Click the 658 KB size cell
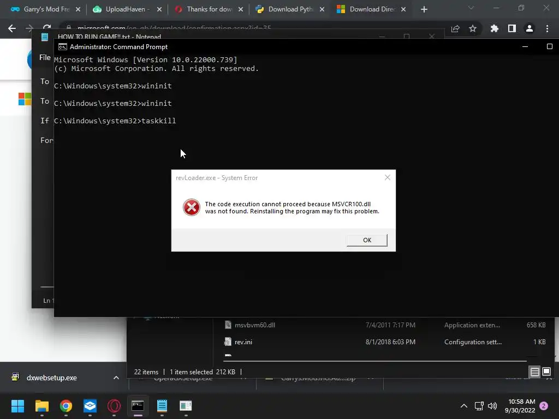 click(x=536, y=325)
